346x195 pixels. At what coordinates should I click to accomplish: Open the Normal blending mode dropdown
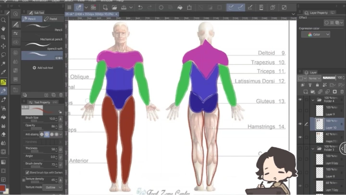pyautogui.click(x=314, y=78)
